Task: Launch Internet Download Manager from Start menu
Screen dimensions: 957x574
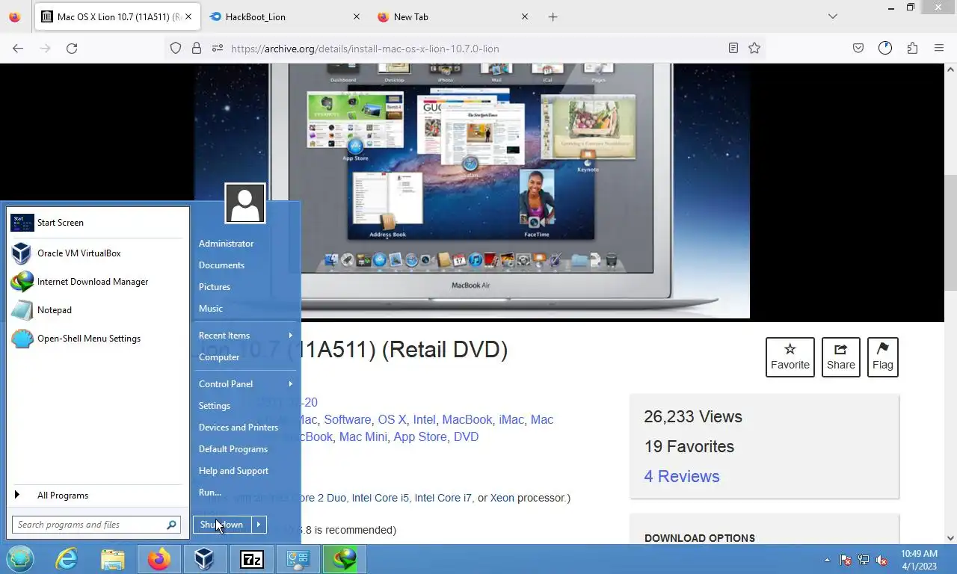Action: click(x=97, y=282)
